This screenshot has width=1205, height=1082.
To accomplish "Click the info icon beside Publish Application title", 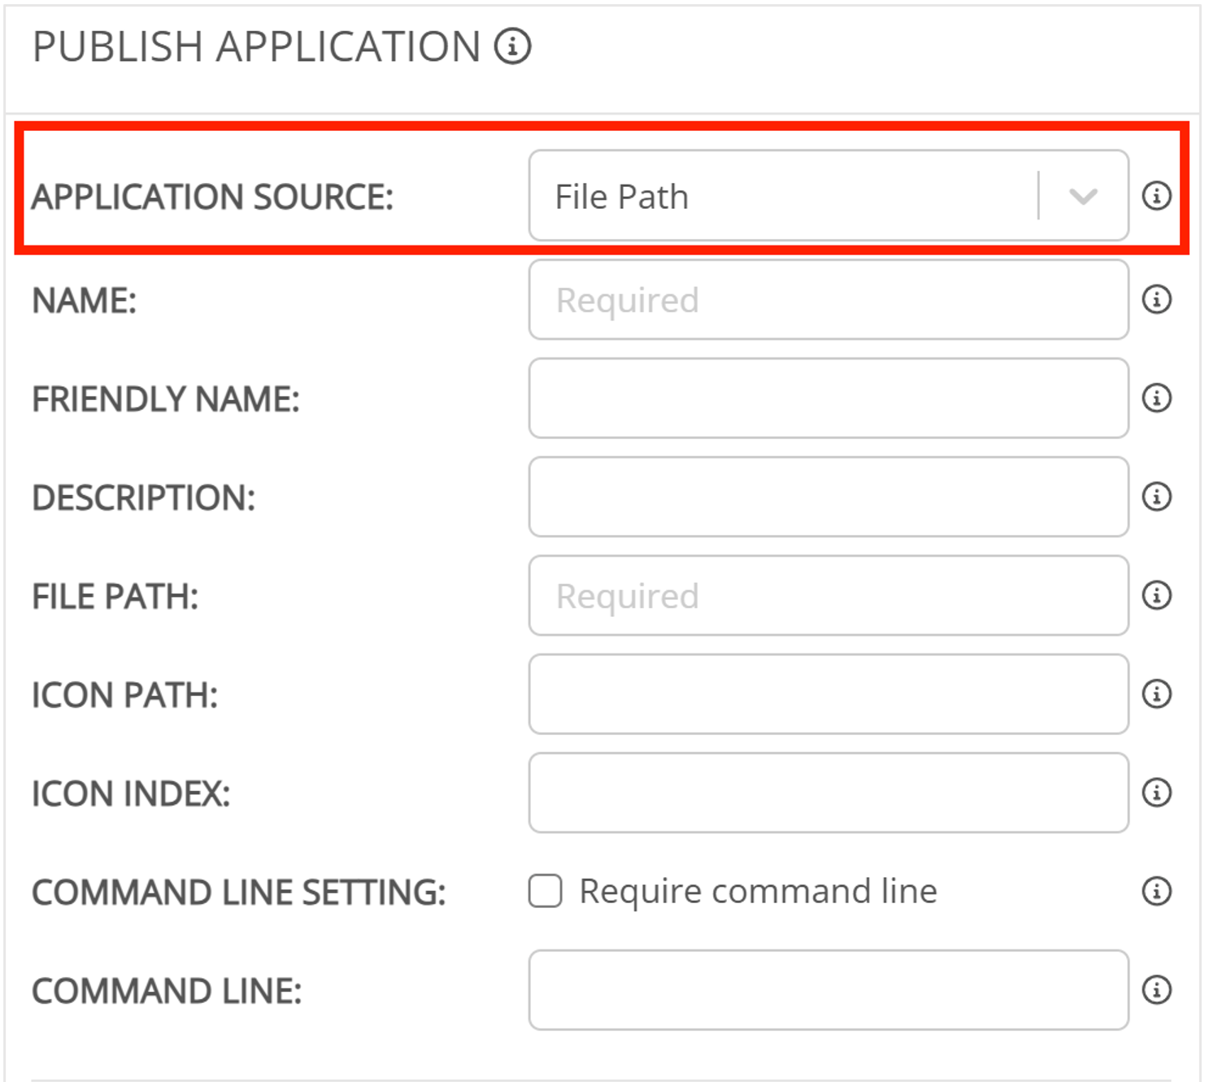I will pos(512,46).
